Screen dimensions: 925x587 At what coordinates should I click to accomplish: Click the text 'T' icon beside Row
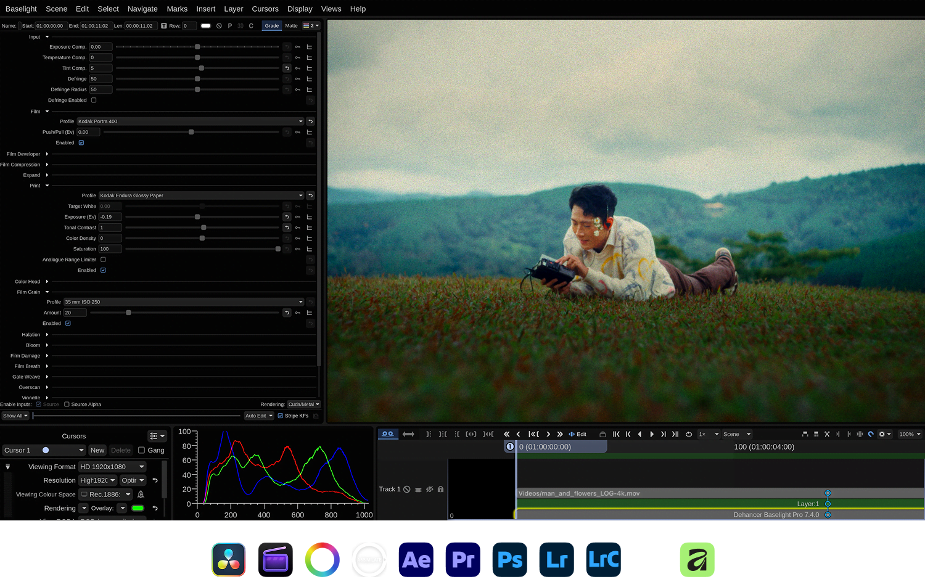tap(164, 26)
